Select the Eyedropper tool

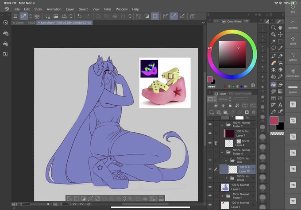click(280, 48)
